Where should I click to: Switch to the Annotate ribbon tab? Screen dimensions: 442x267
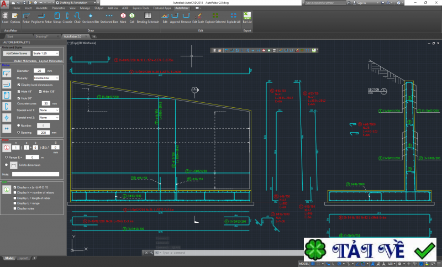point(41,9)
